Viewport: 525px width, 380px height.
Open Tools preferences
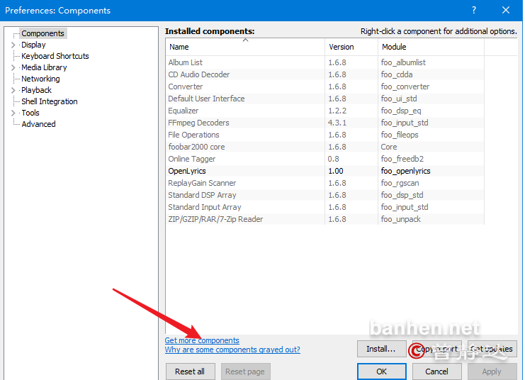30,113
